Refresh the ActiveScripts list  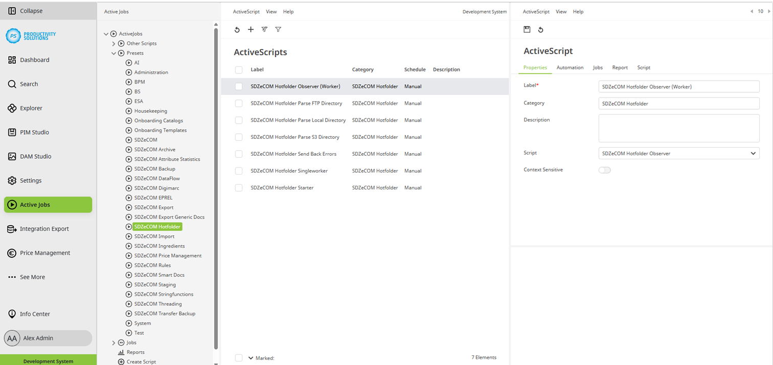[237, 29]
